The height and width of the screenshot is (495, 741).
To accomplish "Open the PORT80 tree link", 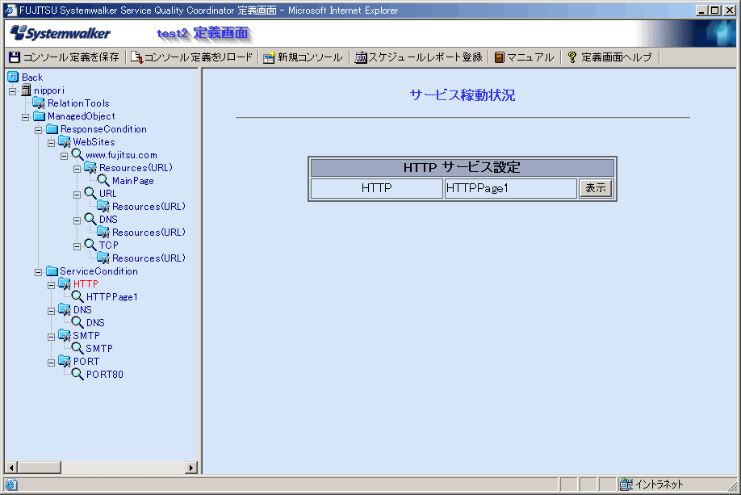I will click(x=105, y=375).
